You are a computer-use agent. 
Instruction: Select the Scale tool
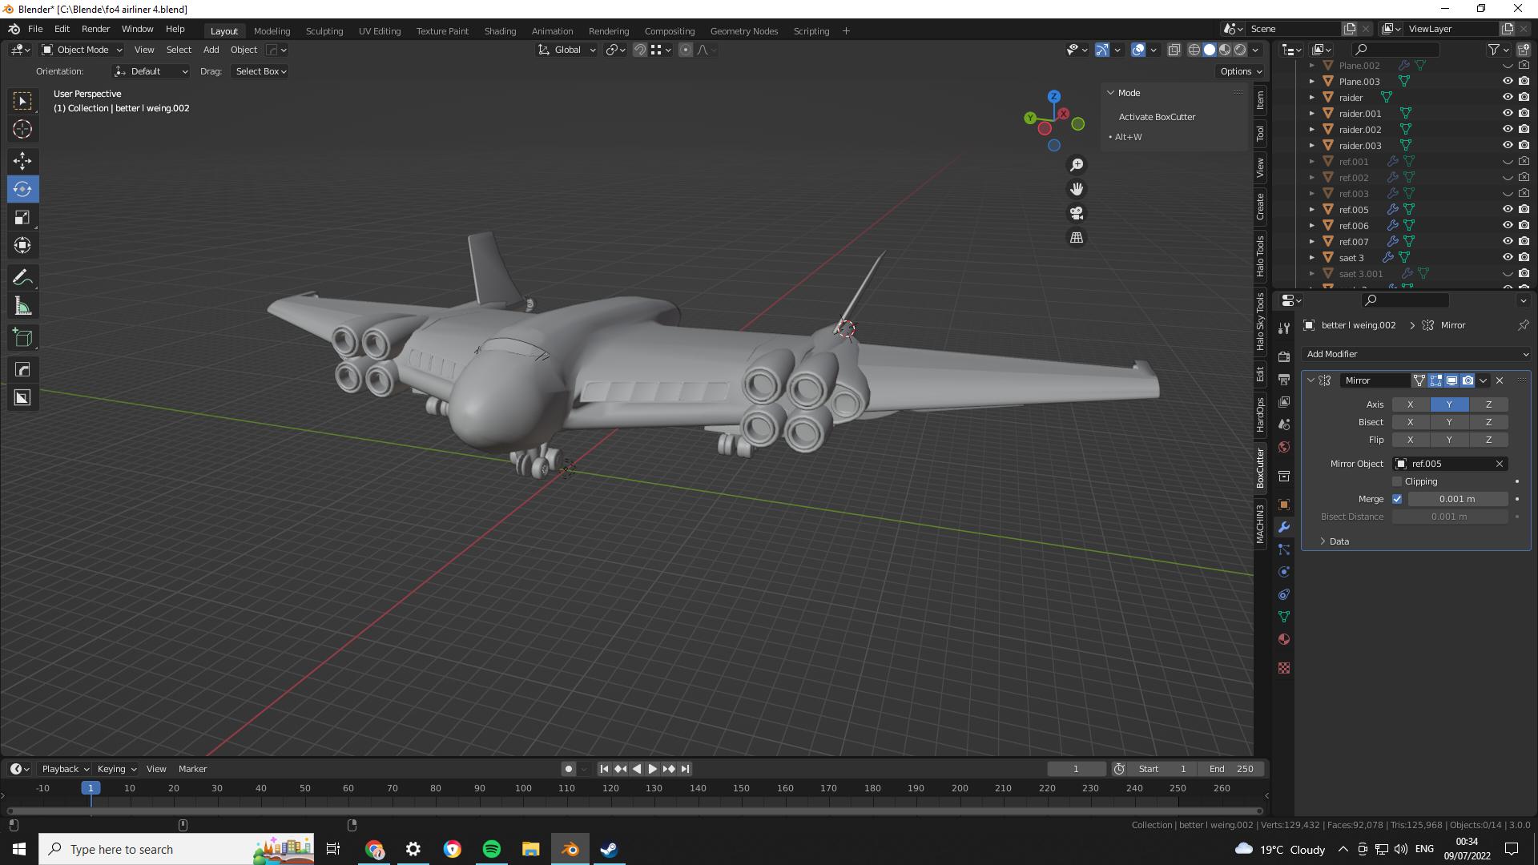tap(22, 217)
